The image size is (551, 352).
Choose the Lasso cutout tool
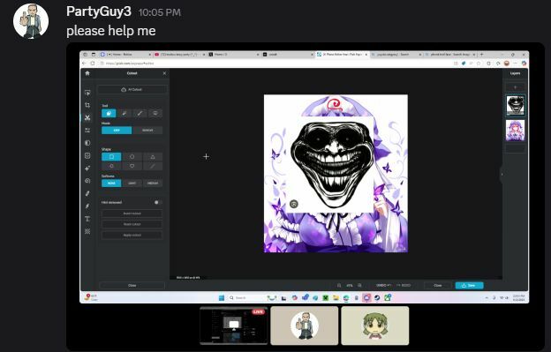point(155,113)
